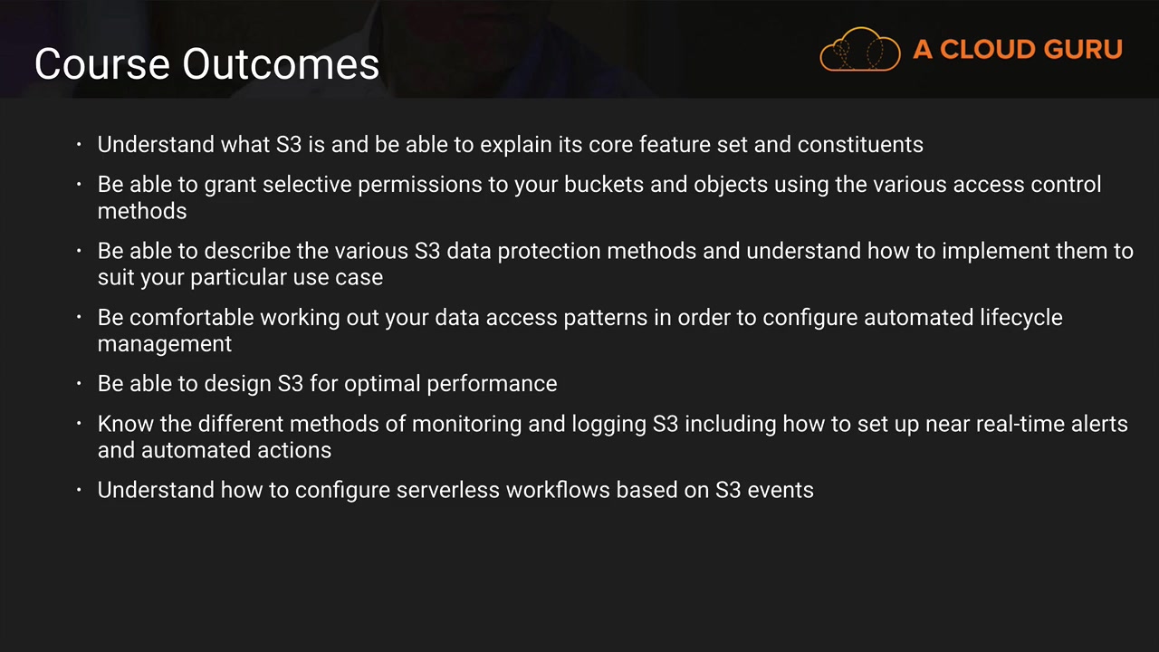The image size is (1159, 652).
Task: Click the bullet dot before "Be able to design"
Action: 80,384
